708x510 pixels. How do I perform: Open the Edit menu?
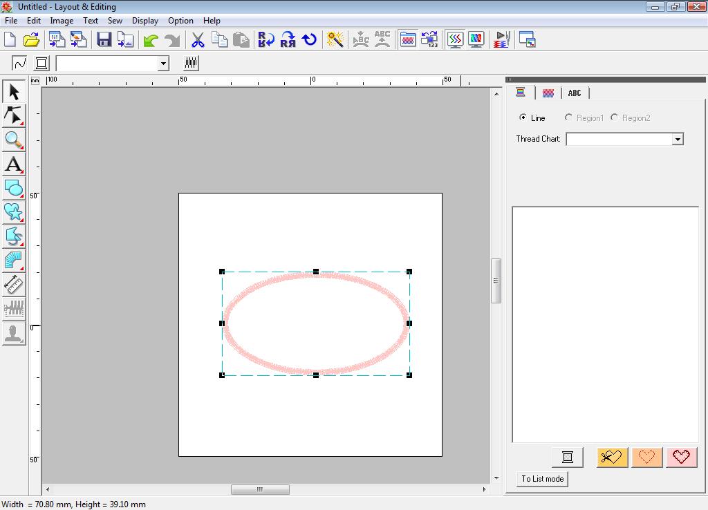click(33, 21)
